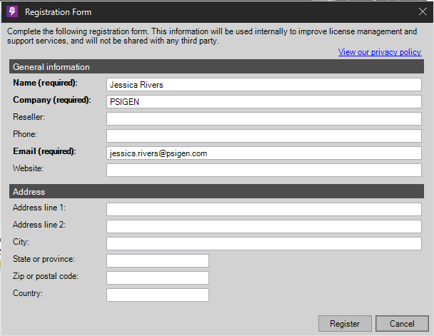This screenshot has height=336, width=434.
Task: Select the Address line 2 field
Action: (264, 226)
